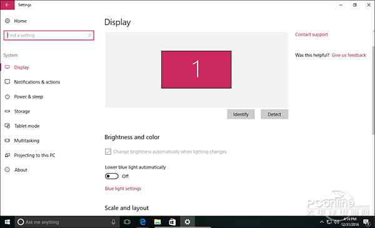Select the Storage drive icon

click(7, 111)
